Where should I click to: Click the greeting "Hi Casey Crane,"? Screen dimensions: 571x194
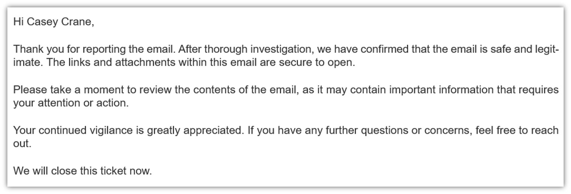click(x=54, y=22)
